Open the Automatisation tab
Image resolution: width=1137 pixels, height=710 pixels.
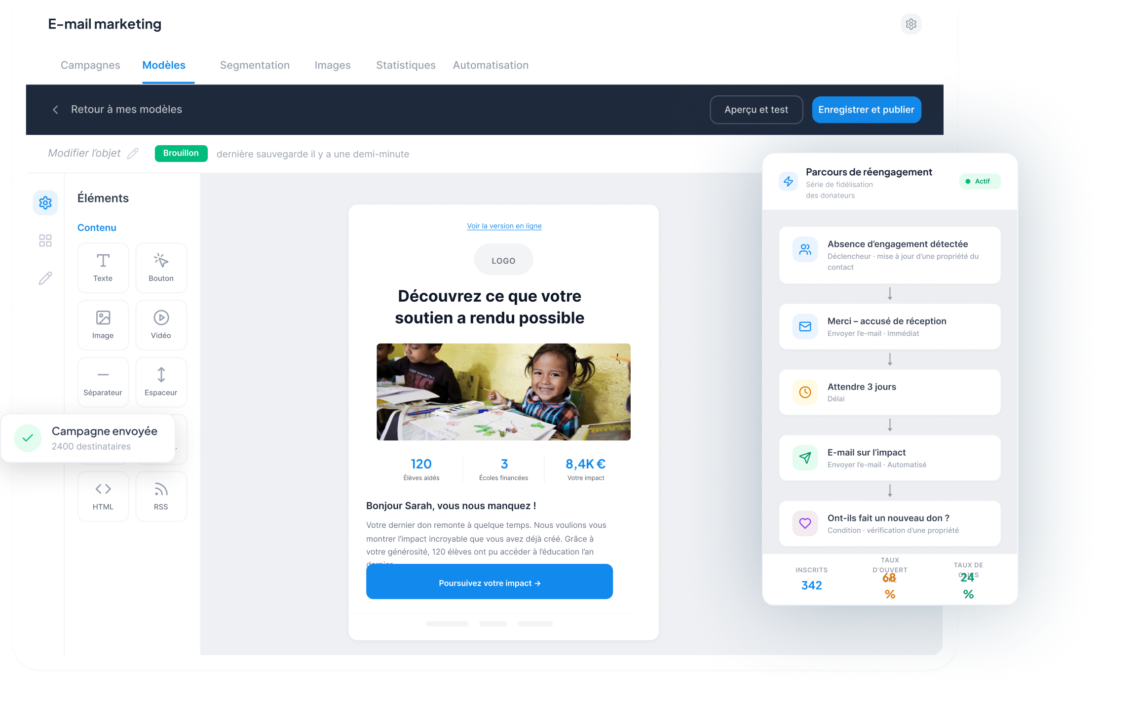click(x=491, y=65)
